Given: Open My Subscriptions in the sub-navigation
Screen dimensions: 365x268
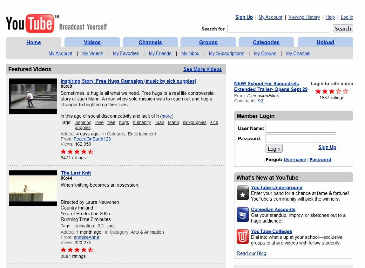Looking at the screenshot, I should (x=226, y=53).
